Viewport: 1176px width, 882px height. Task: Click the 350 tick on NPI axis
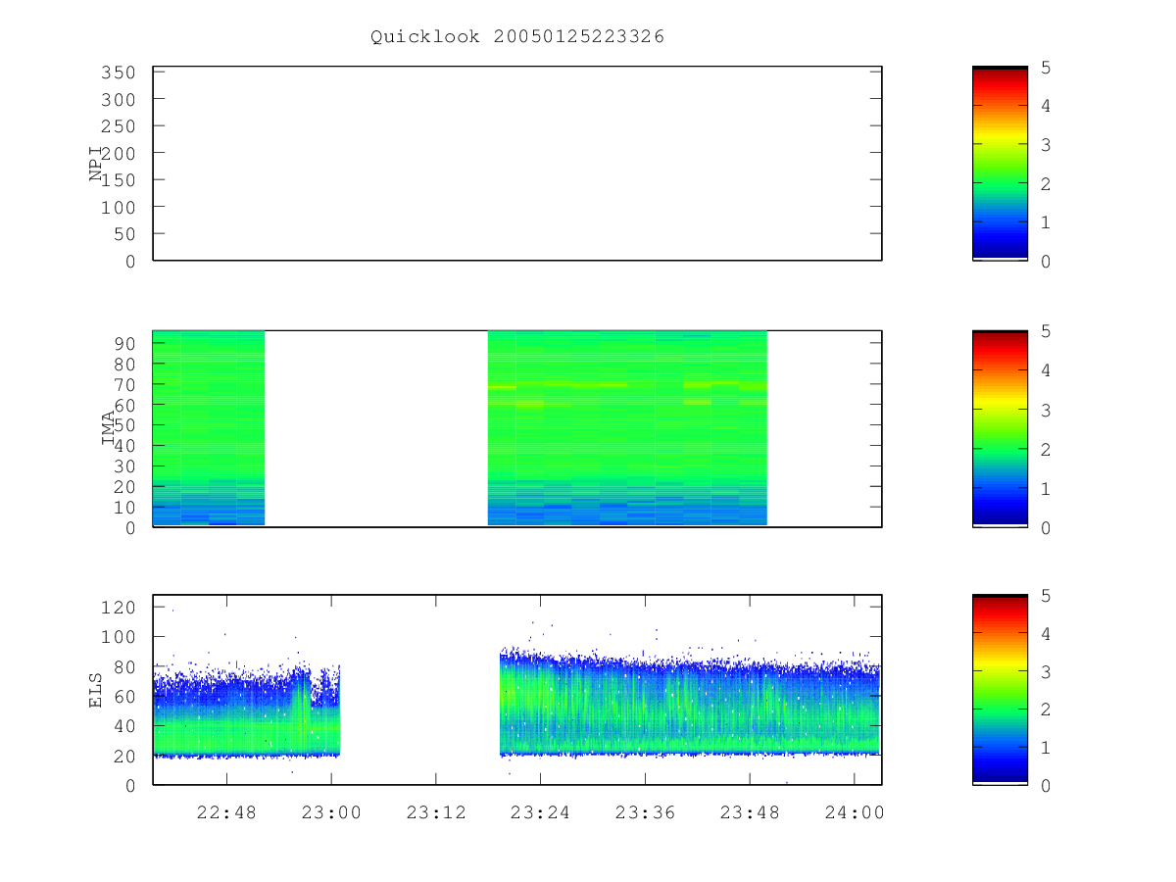point(120,73)
